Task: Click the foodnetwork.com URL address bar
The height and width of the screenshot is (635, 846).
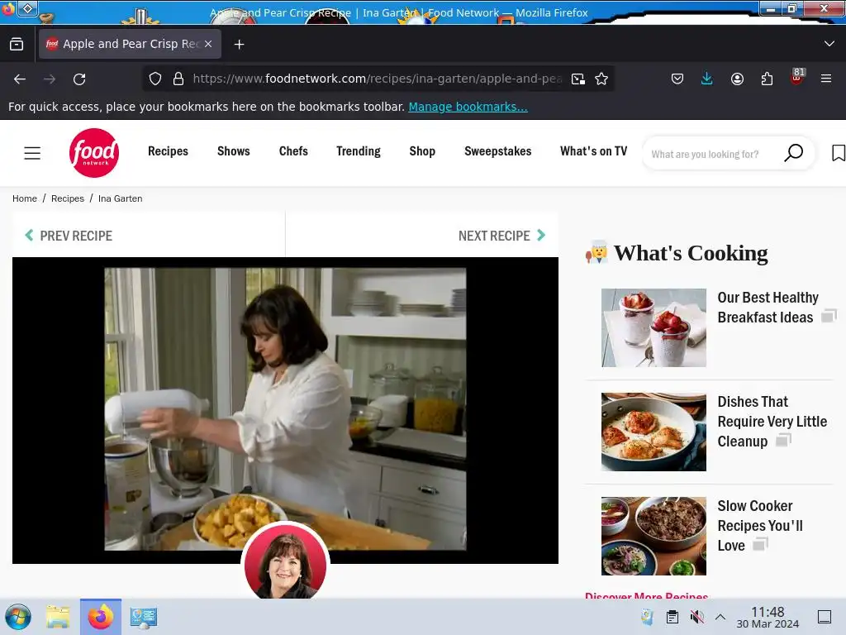Action: coord(377,79)
